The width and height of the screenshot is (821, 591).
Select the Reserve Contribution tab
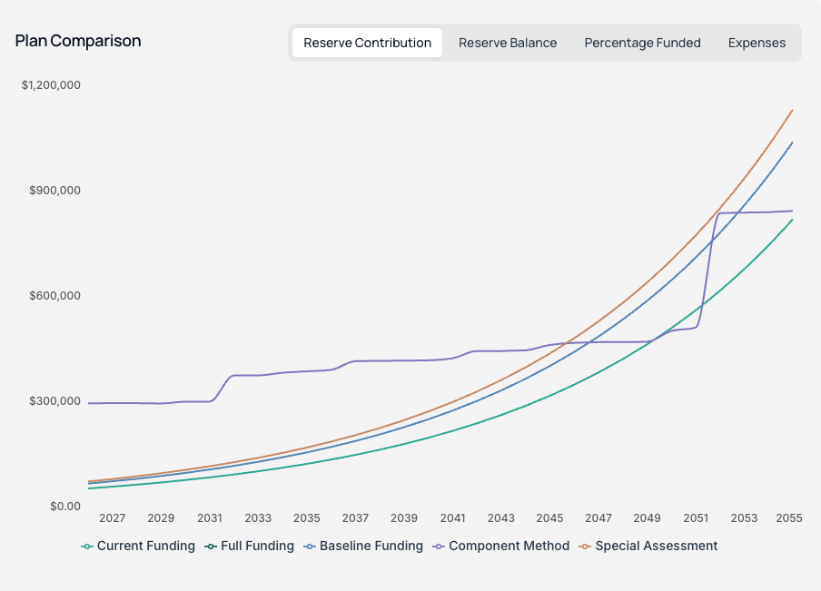click(x=367, y=43)
